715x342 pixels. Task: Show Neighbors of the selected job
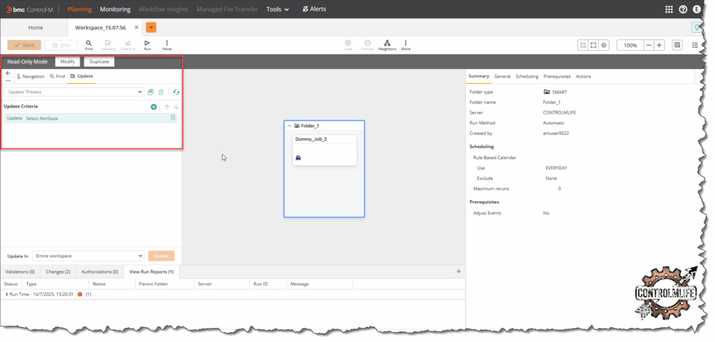point(387,45)
